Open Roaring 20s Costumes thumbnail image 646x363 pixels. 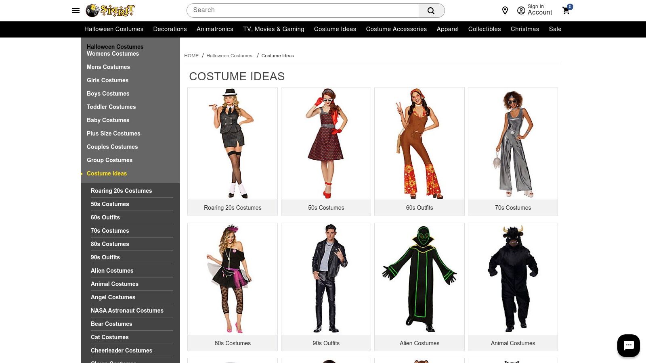pyautogui.click(x=233, y=144)
